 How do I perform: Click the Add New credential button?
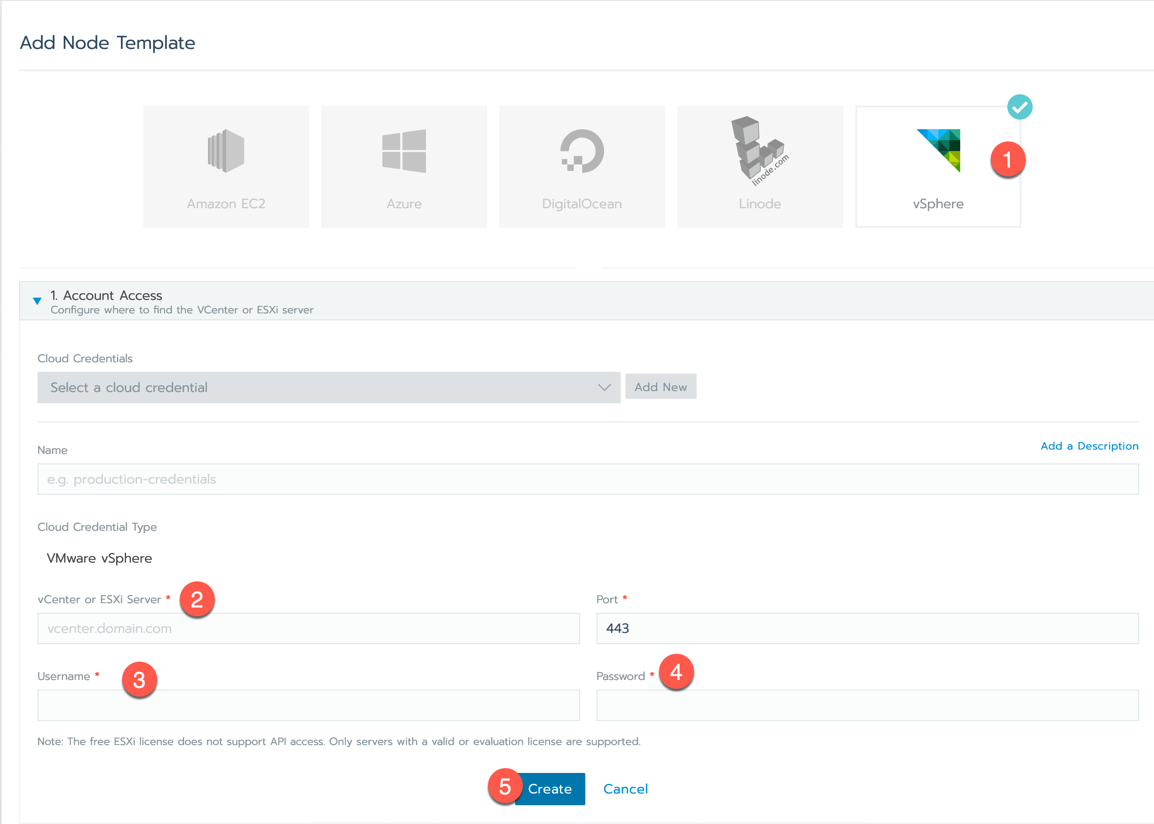661,387
